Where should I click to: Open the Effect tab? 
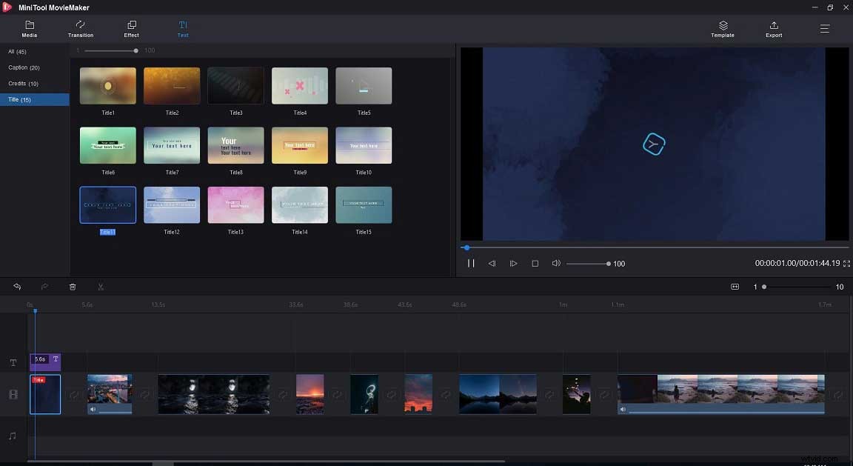coord(131,29)
